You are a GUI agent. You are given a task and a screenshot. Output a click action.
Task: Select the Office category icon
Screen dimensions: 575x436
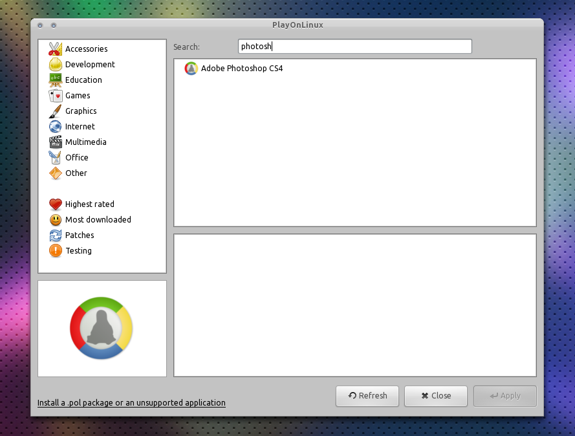tap(56, 157)
